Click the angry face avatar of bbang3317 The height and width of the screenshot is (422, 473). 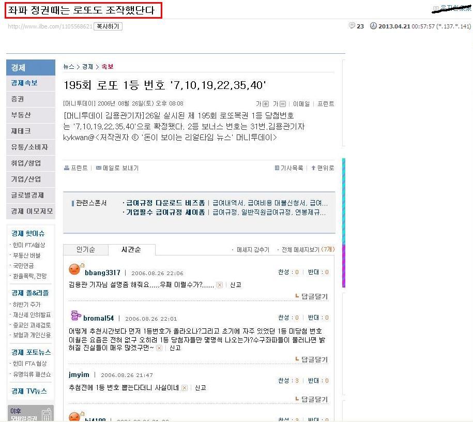point(75,269)
